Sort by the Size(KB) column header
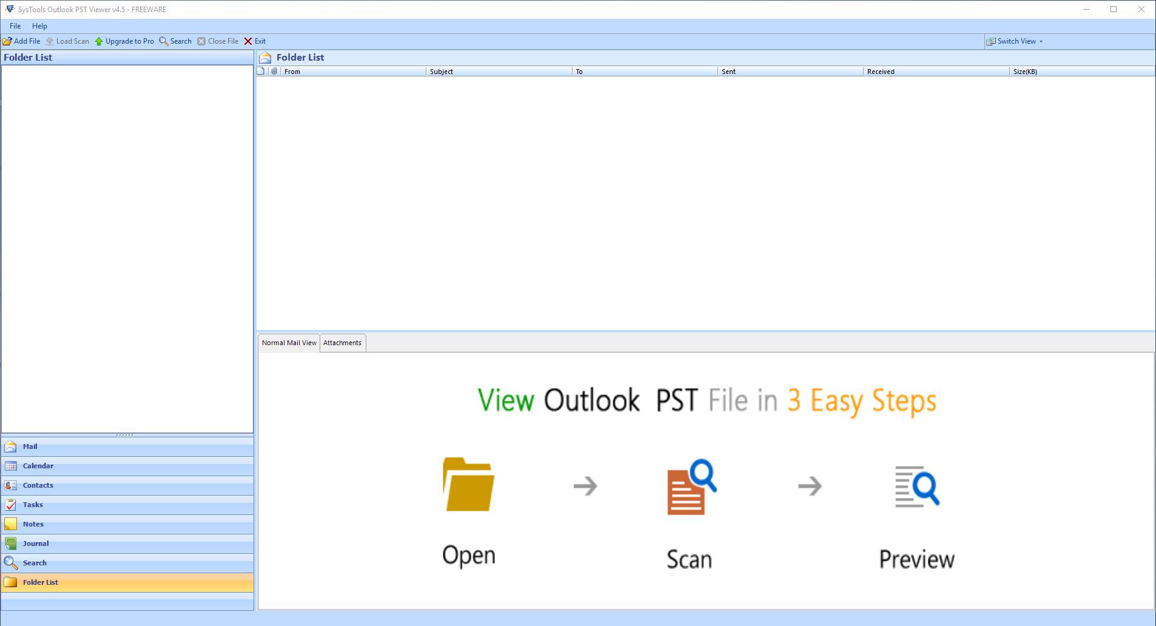Viewport: 1156px width, 626px height. click(1082, 71)
